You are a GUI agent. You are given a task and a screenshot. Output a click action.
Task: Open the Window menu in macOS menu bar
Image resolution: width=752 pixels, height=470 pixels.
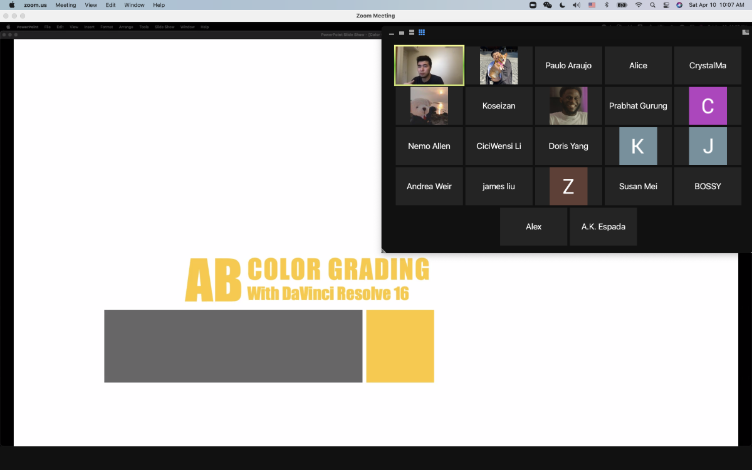point(134,5)
